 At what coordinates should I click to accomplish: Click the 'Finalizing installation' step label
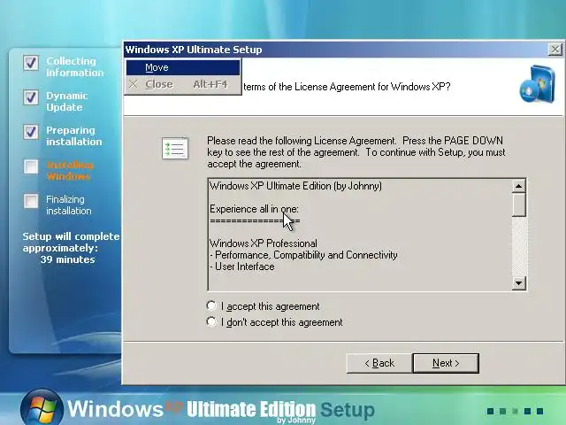(69, 205)
